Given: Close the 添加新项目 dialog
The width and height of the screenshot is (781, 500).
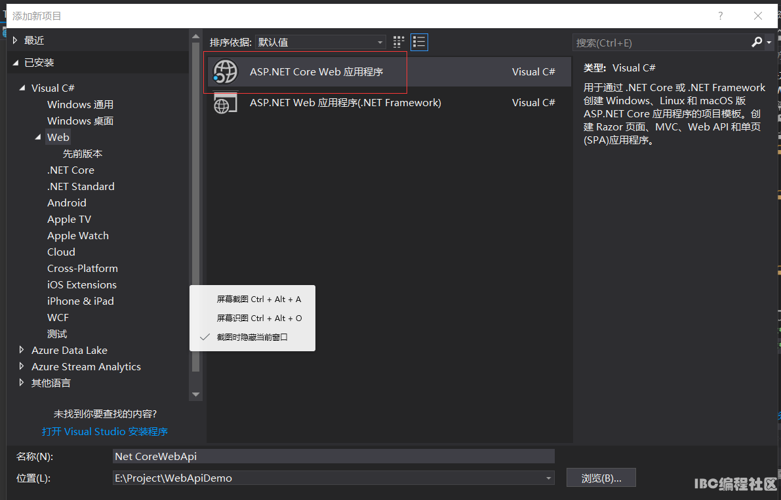Looking at the screenshot, I should tap(758, 16).
